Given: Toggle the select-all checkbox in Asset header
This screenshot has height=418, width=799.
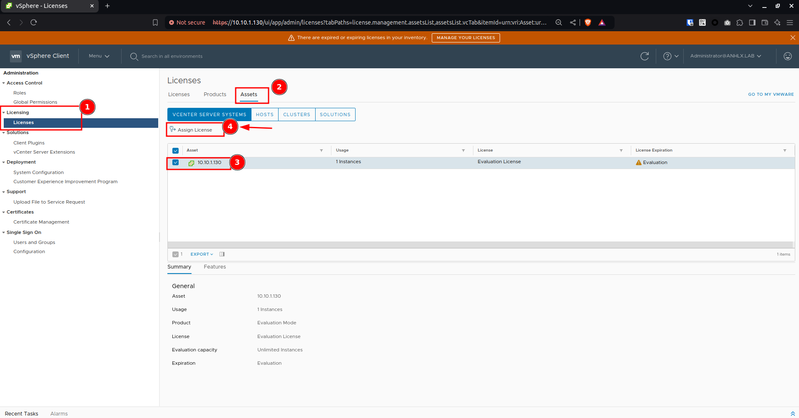Looking at the screenshot, I should click(x=176, y=150).
